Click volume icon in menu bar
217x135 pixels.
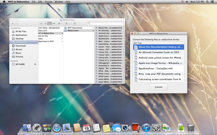(x=187, y=2)
